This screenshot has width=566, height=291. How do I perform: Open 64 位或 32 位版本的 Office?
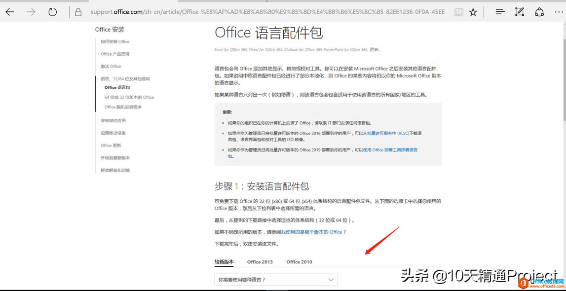point(129,97)
